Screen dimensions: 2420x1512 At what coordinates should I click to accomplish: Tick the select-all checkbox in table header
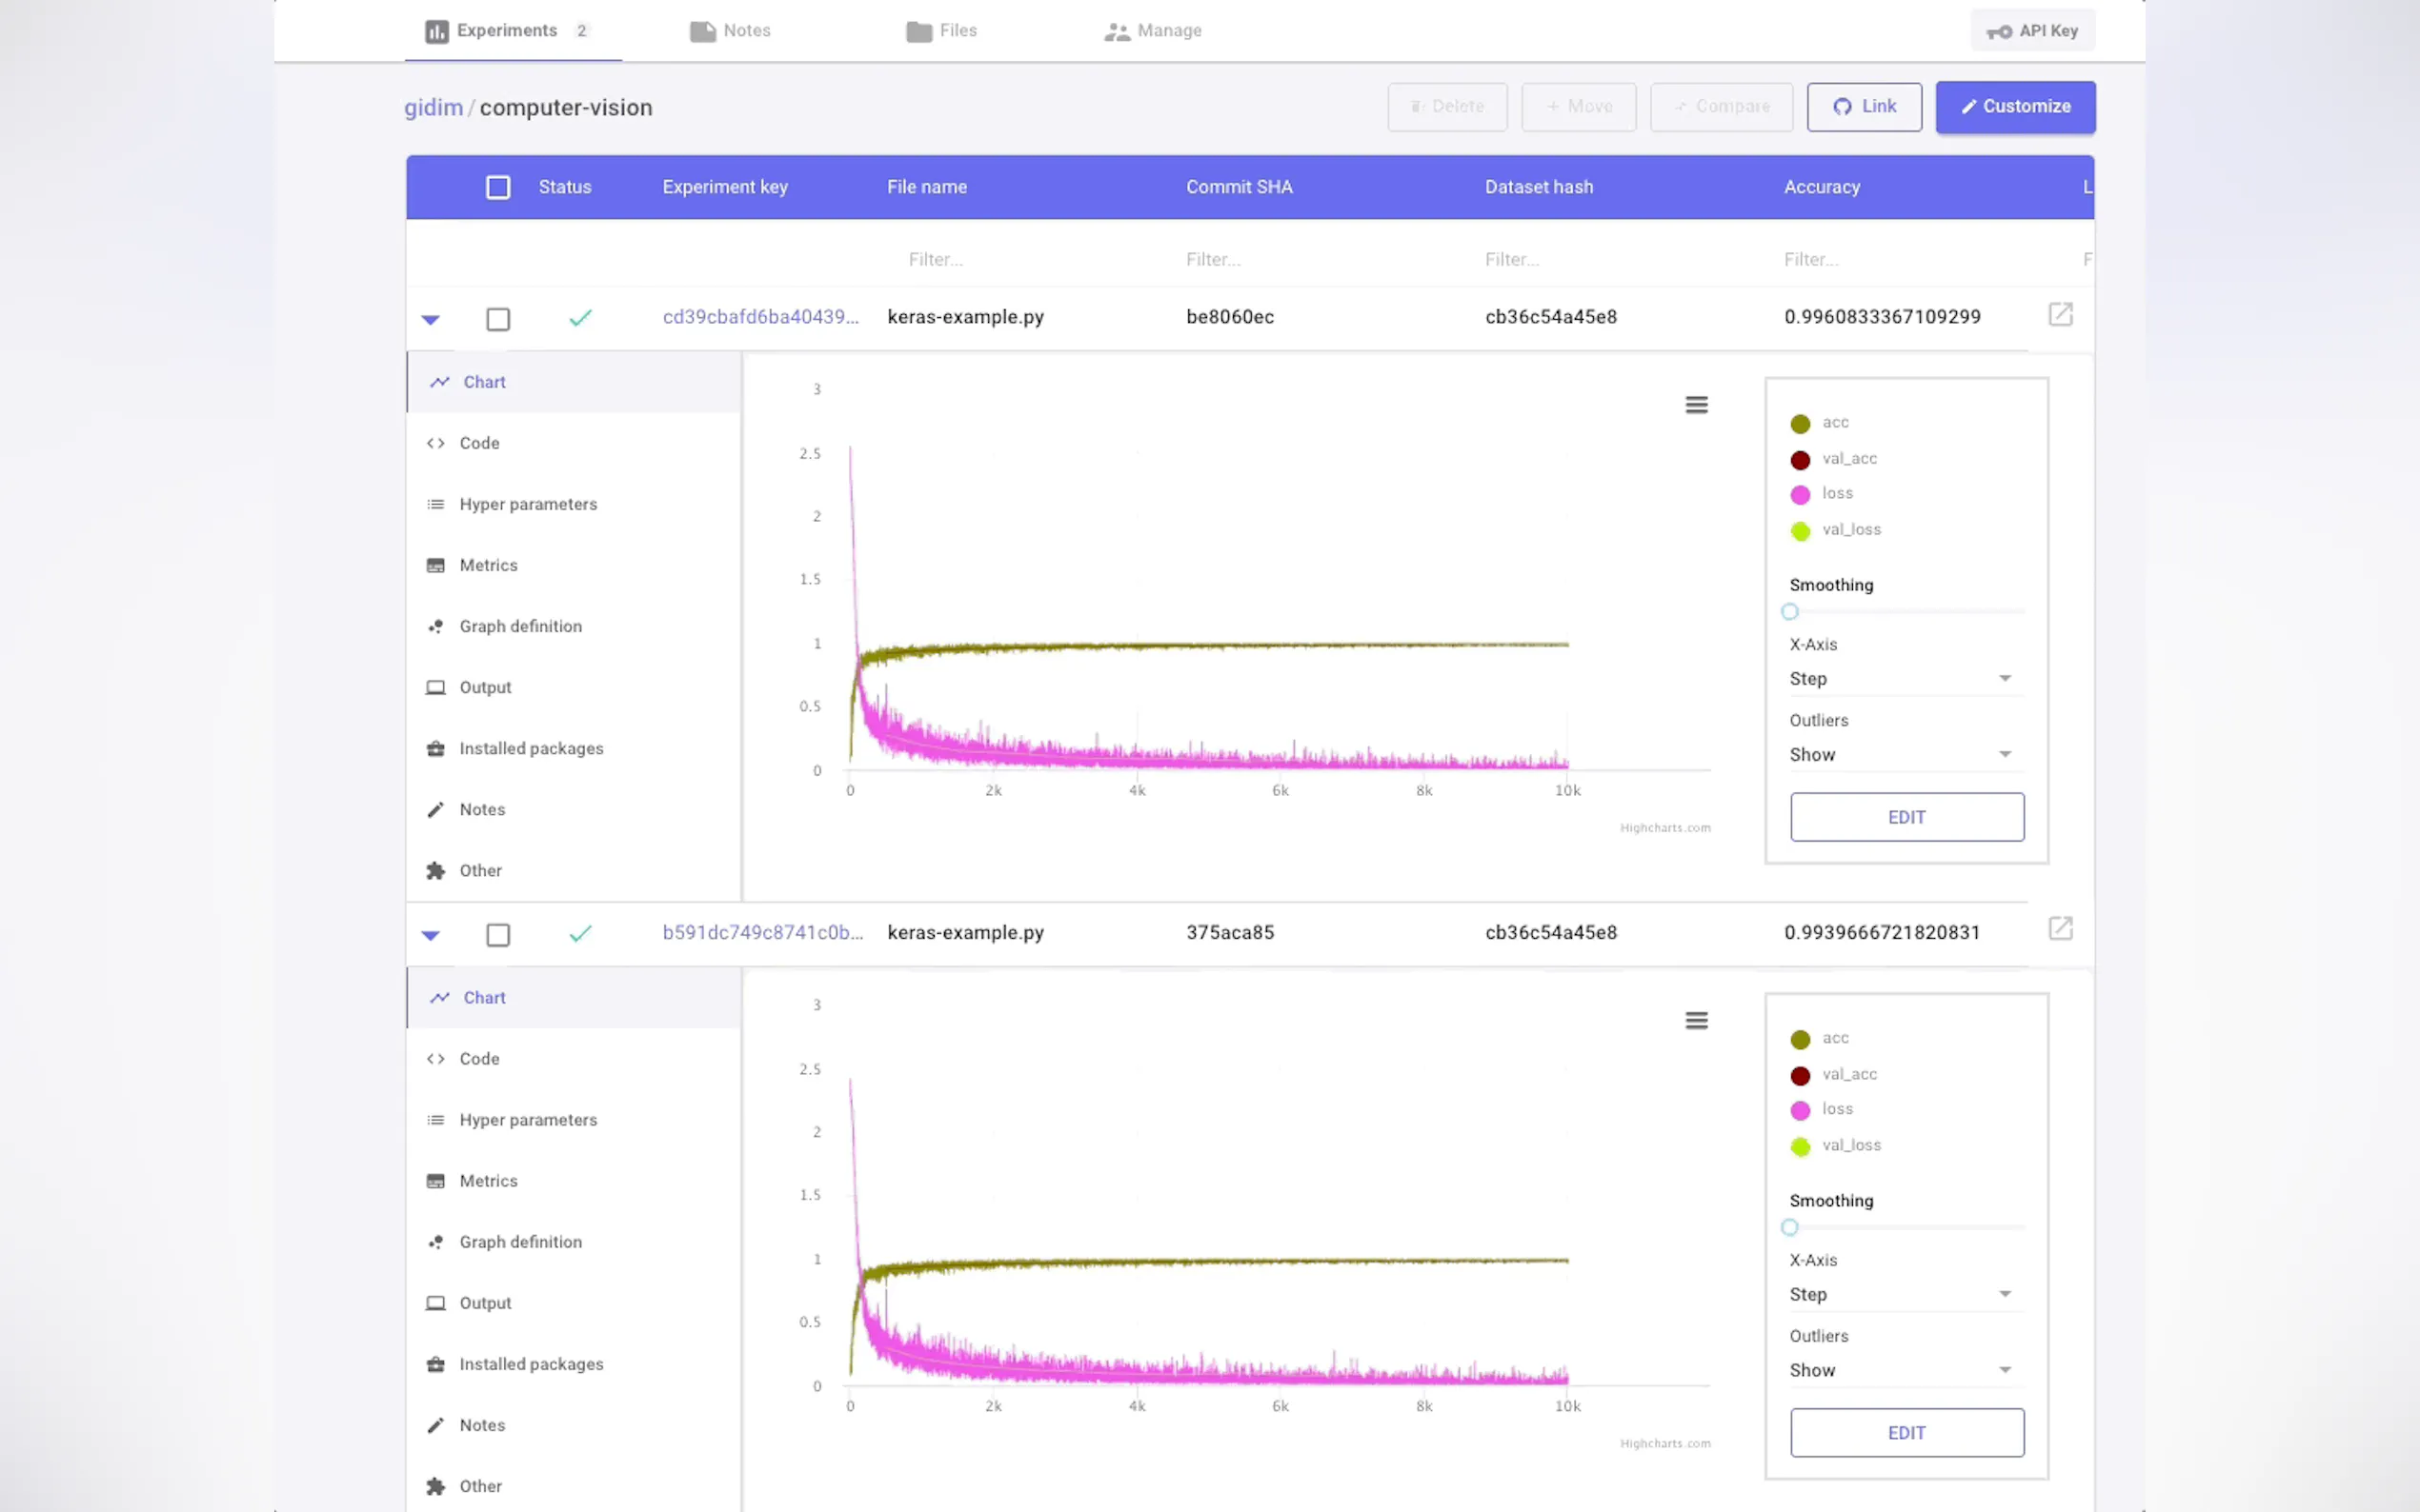point(497,187)
